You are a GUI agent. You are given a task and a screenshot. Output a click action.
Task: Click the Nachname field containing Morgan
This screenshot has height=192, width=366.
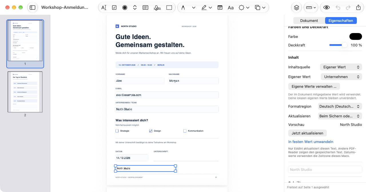click(194, 81)
